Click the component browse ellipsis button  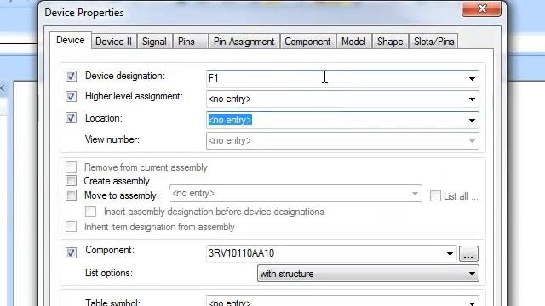(x=468, y=254)
